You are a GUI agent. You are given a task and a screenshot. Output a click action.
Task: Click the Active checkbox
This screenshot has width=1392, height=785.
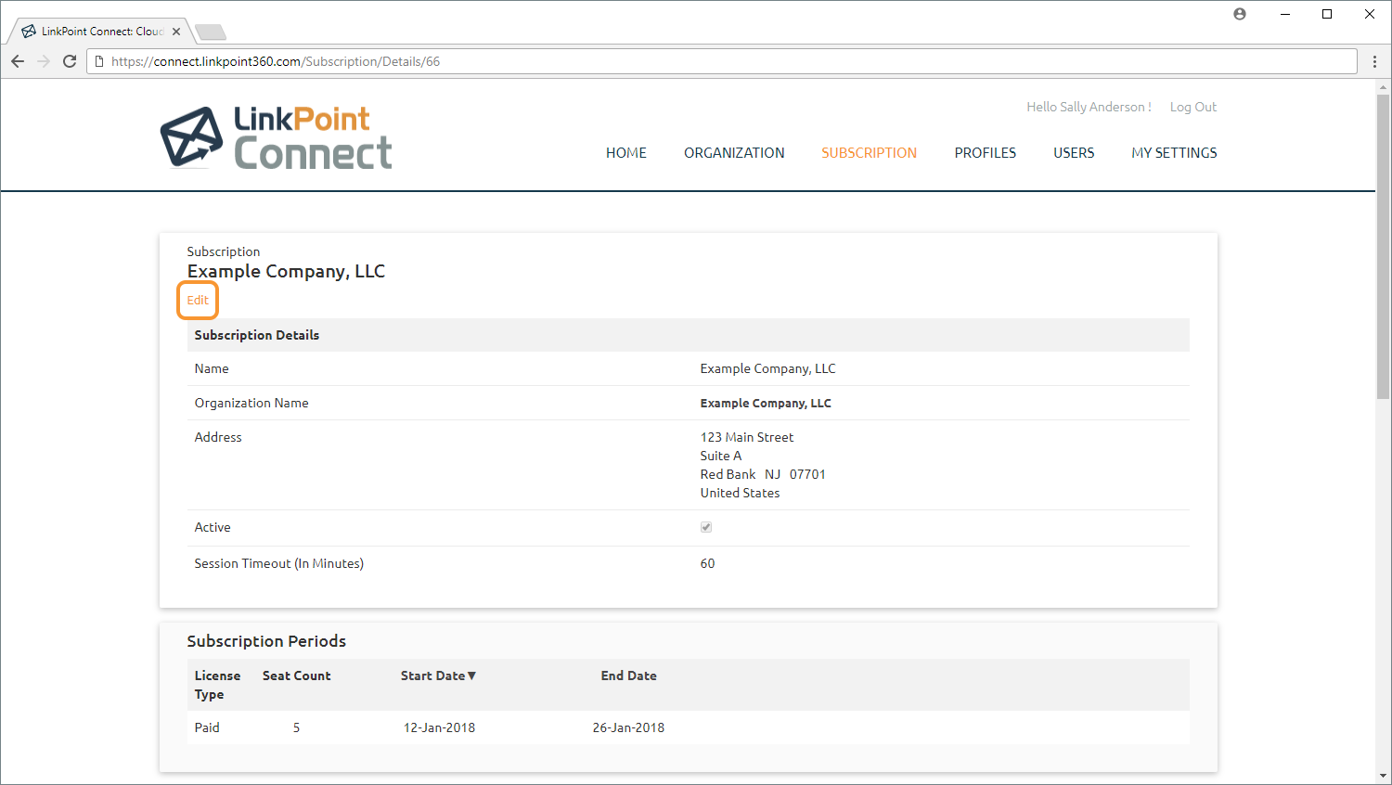pos(706,527)
